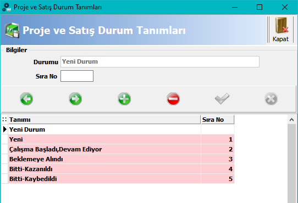Viewport: 298px width, 203px height.
Task: Cancel changes with the gray X icon
Action: 271,99
